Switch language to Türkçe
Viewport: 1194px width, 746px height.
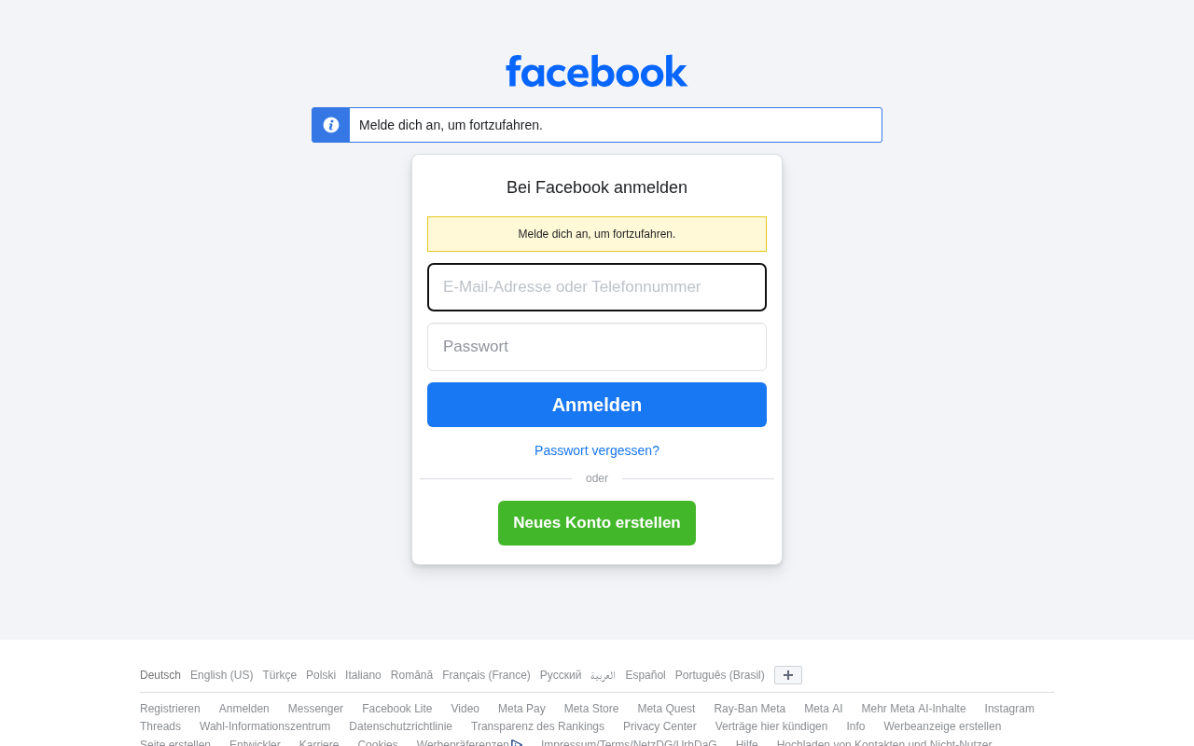[280, 675]
